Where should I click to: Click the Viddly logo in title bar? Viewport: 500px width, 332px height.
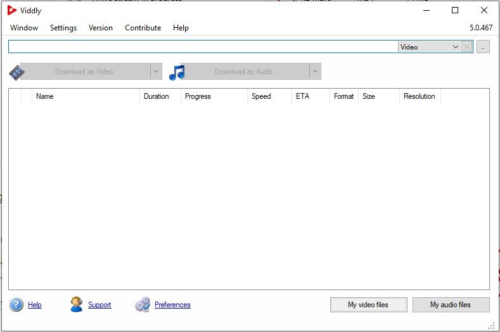[x=12, y=10]
